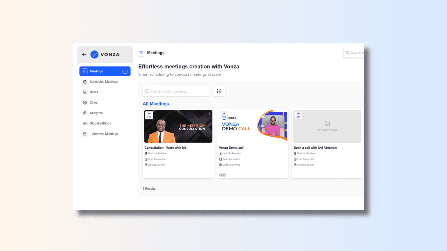
Task: Click the Vonza logo icon
Action: [x=94, y=55]
